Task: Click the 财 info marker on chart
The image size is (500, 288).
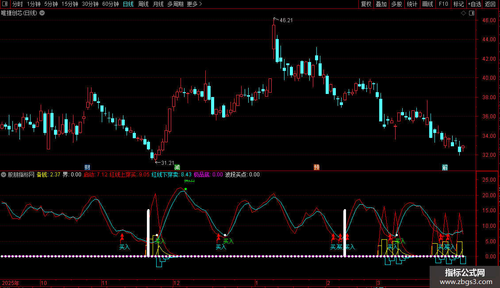Action: (x=87, y=167)
